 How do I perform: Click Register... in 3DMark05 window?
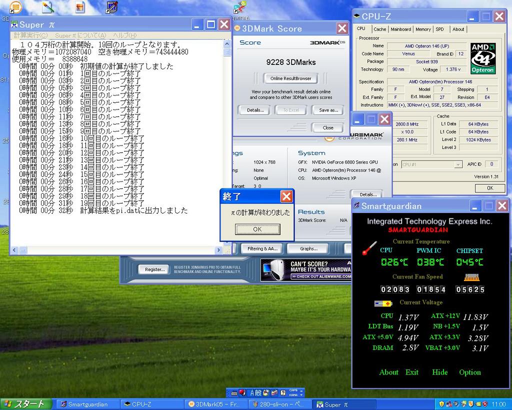[155, 269]
